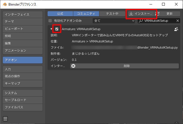Click the install addon download icon
This screenshot has width=183, height=124.
[131, 14]
